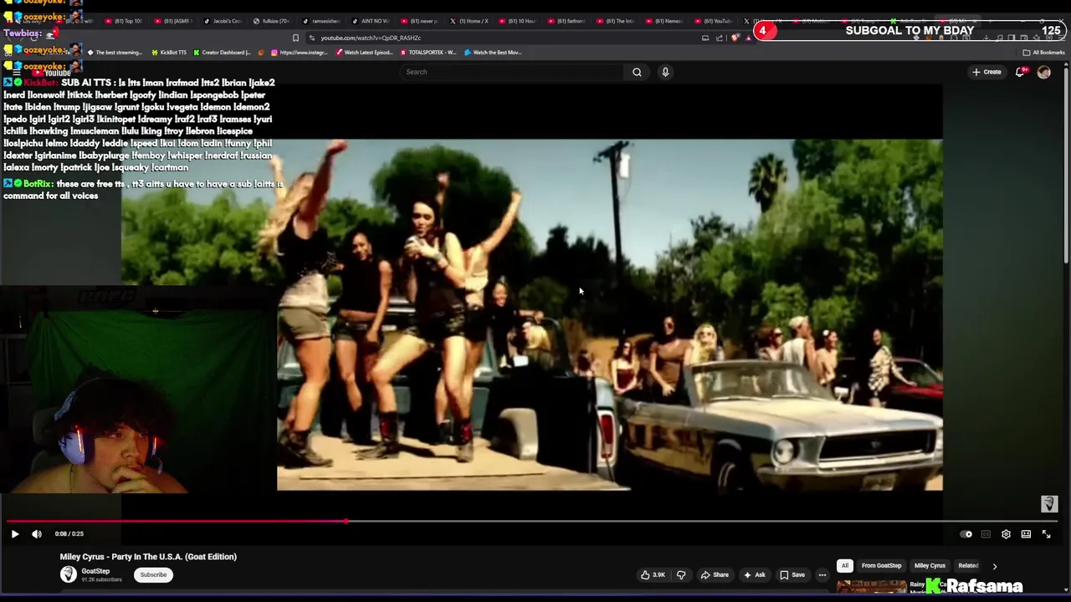Open the recommended Rainy video thumbnail
1071x602 pixels.
click(871, 586)
